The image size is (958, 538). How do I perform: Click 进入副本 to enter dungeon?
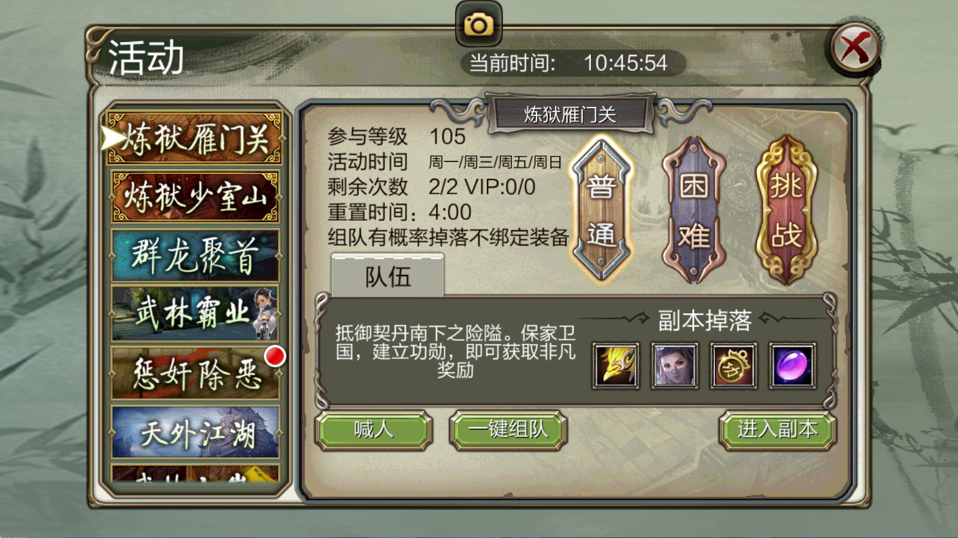[x=777, y=430]
